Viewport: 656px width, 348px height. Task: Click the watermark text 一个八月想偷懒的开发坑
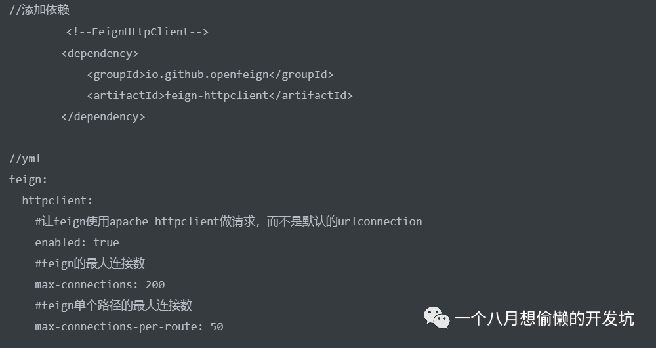point(544,319)
